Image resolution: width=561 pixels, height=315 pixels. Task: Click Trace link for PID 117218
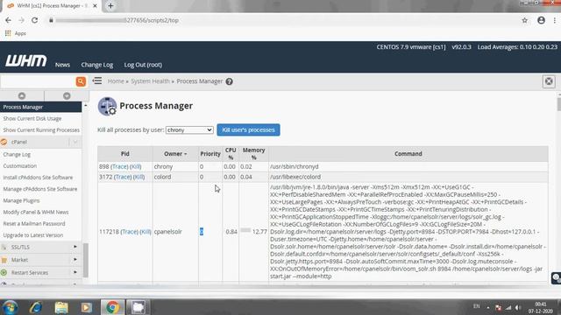(130, 232)
